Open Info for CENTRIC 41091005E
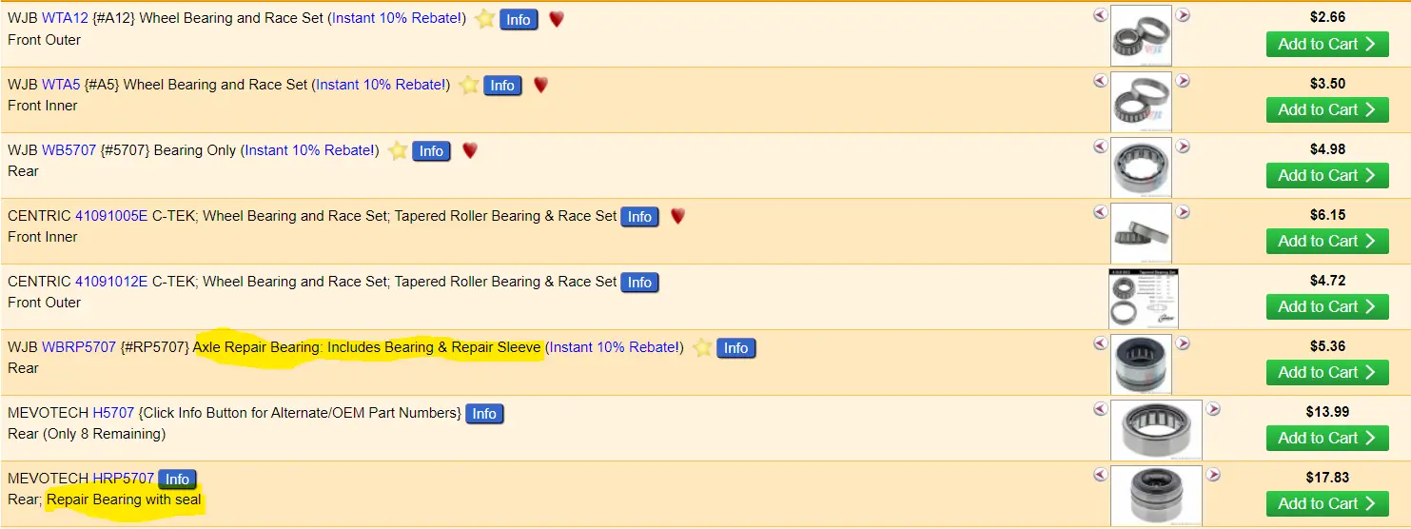The height and width of the screenshot is (529, 1411). coord(639,217)
